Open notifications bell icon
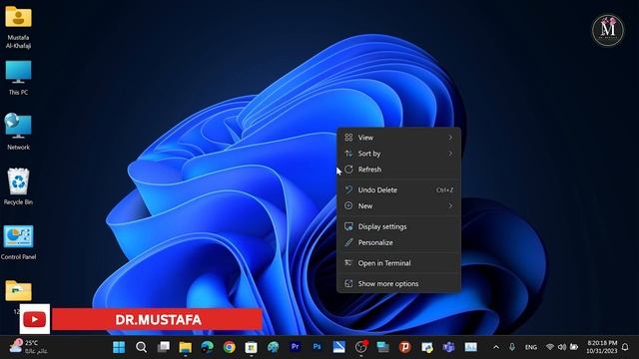639x359 pixels. click(x=625, y=347)
